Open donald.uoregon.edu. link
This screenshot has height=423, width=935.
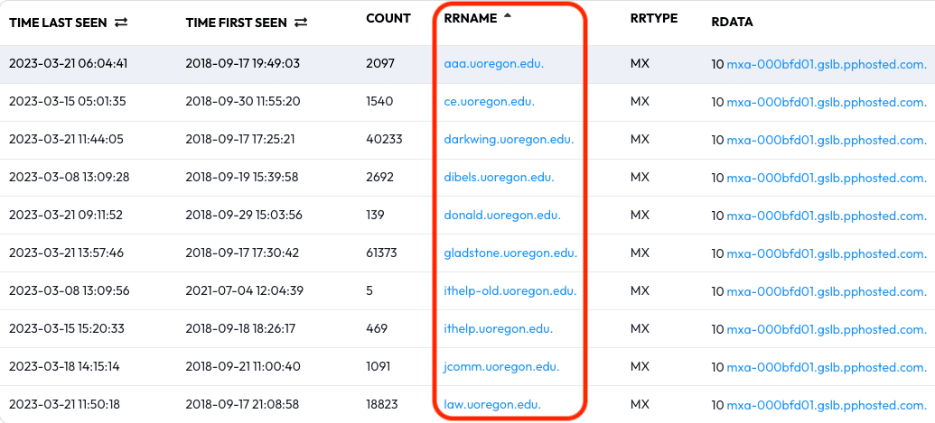coord(502,215)
